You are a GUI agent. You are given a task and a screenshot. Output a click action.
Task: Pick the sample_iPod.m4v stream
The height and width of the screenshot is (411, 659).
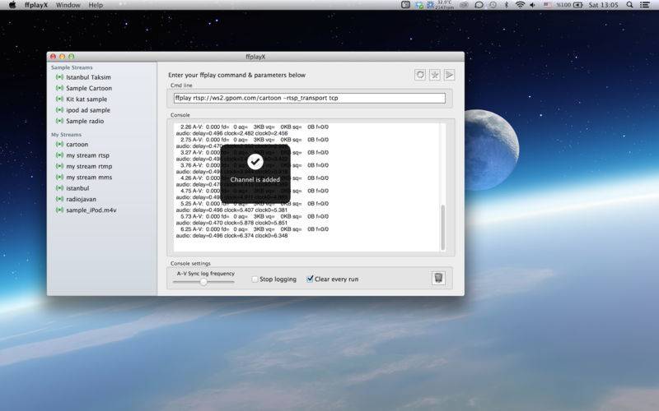tap(91, 210)
